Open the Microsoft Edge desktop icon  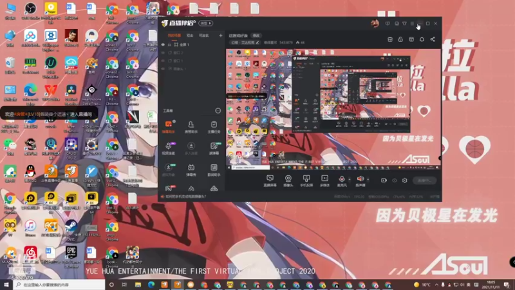tap(30, 93)
